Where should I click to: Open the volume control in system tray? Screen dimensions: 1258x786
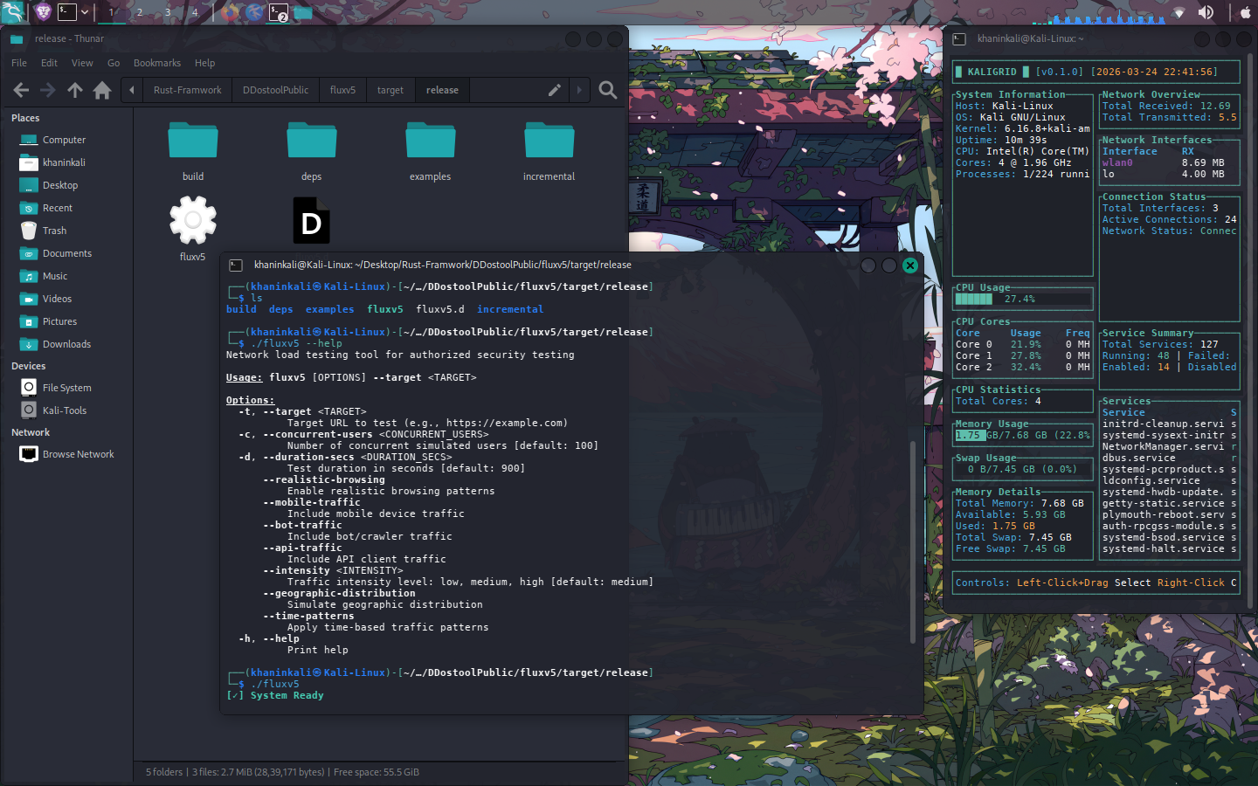1206,12
